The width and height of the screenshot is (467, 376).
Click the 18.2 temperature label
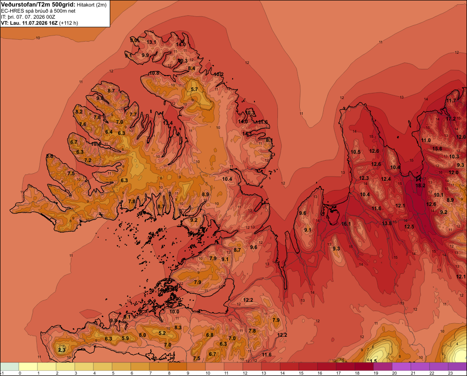click(x=420, y=185)
